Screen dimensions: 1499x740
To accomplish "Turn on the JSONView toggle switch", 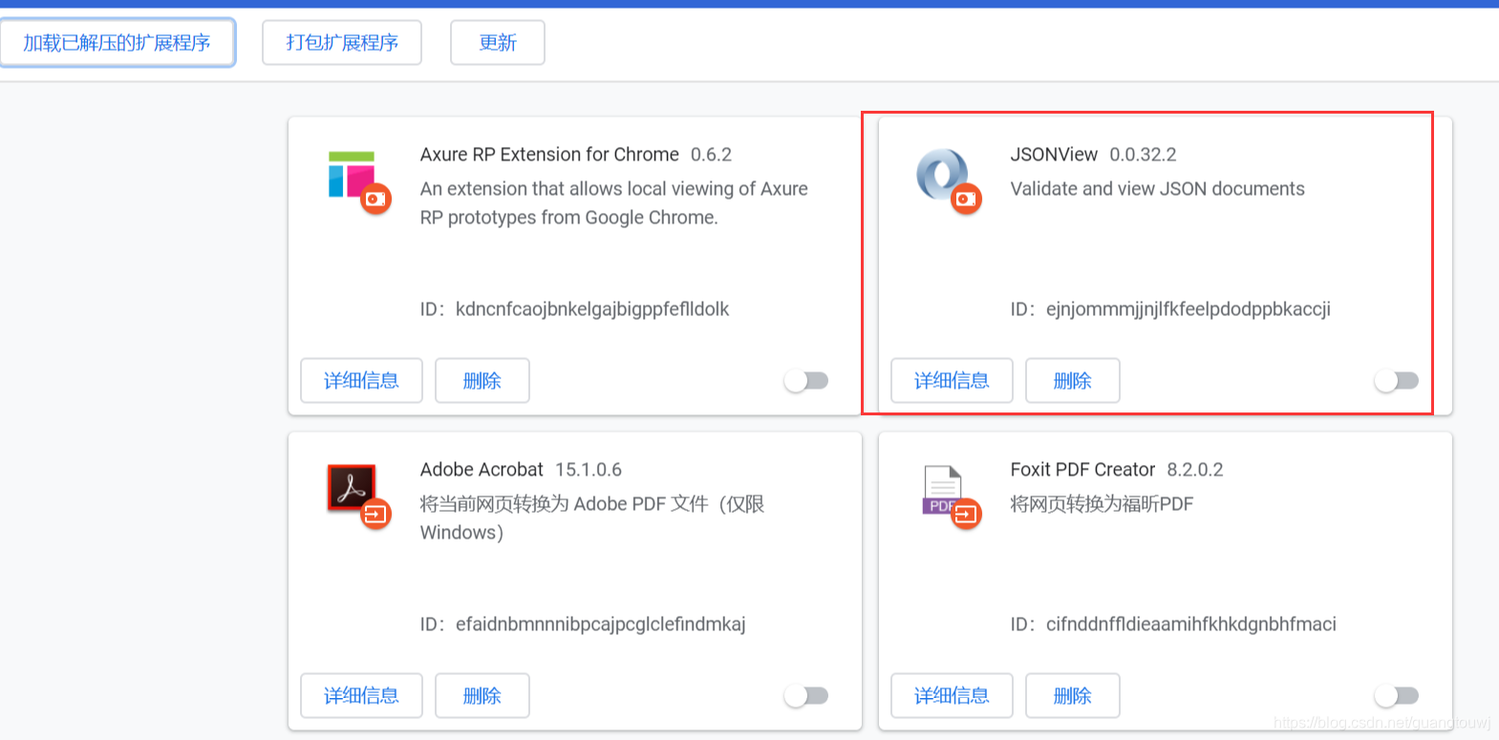I will pyautogui.click(x=1397, y=381).
